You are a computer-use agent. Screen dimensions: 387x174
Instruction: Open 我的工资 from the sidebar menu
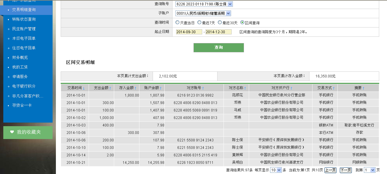[20, 67]
